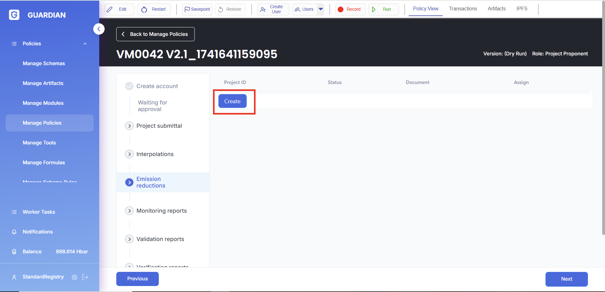Switch to the Transactions tab
The image size is (605, 292).
pyautogui.click(x=463, y=9)
